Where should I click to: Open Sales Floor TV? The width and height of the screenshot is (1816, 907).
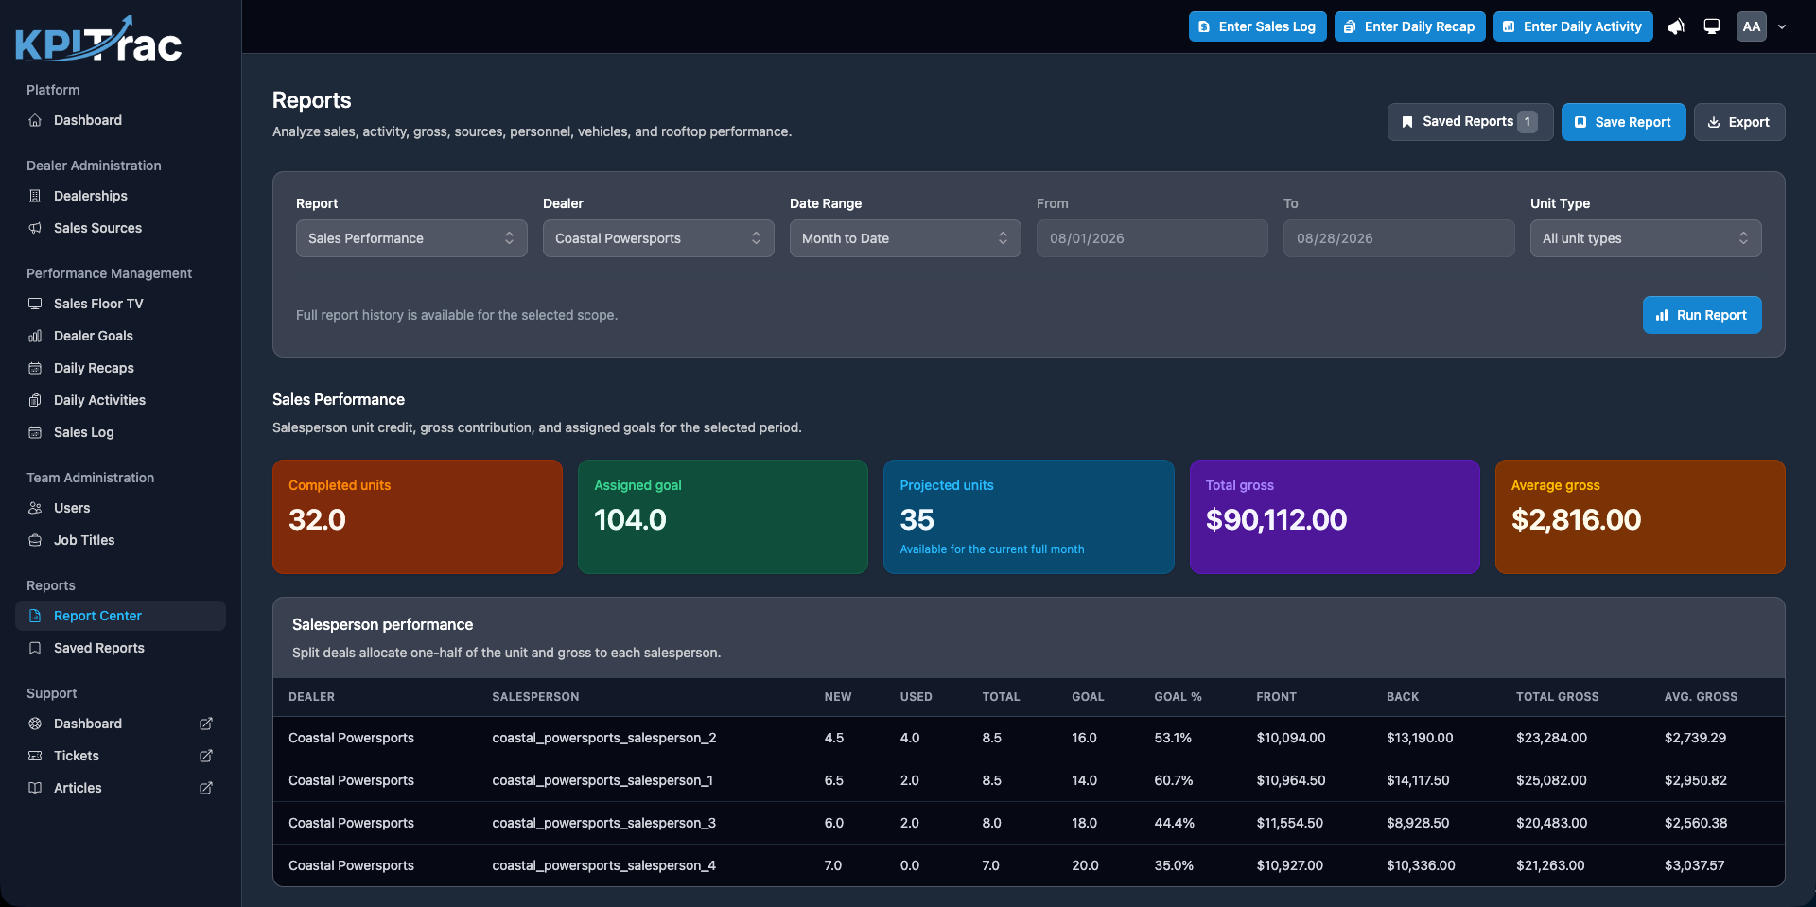120,304
